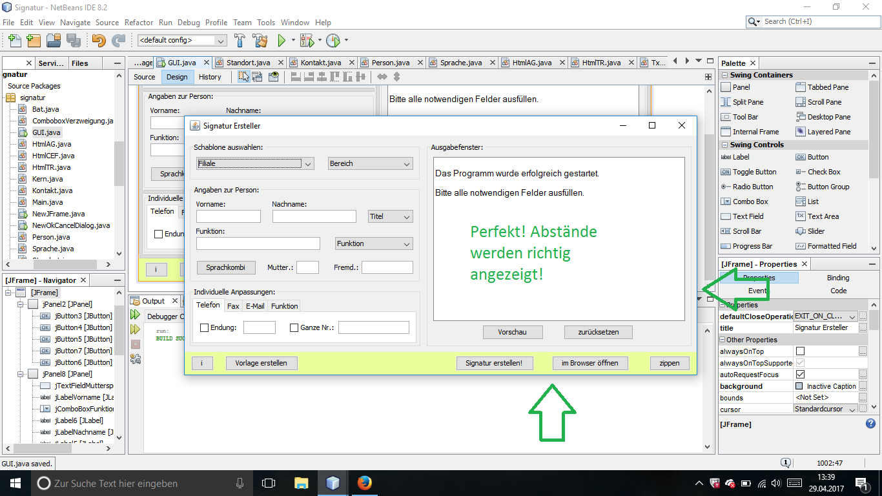Collapse the jPanel2 node in Navigator
Image resolution: width=882 pixels, height=496 pixels.
20,304
